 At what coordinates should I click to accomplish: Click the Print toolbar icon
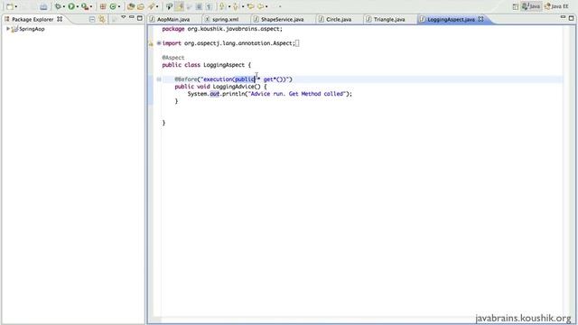pyautogui.click(x=43, y=6)
